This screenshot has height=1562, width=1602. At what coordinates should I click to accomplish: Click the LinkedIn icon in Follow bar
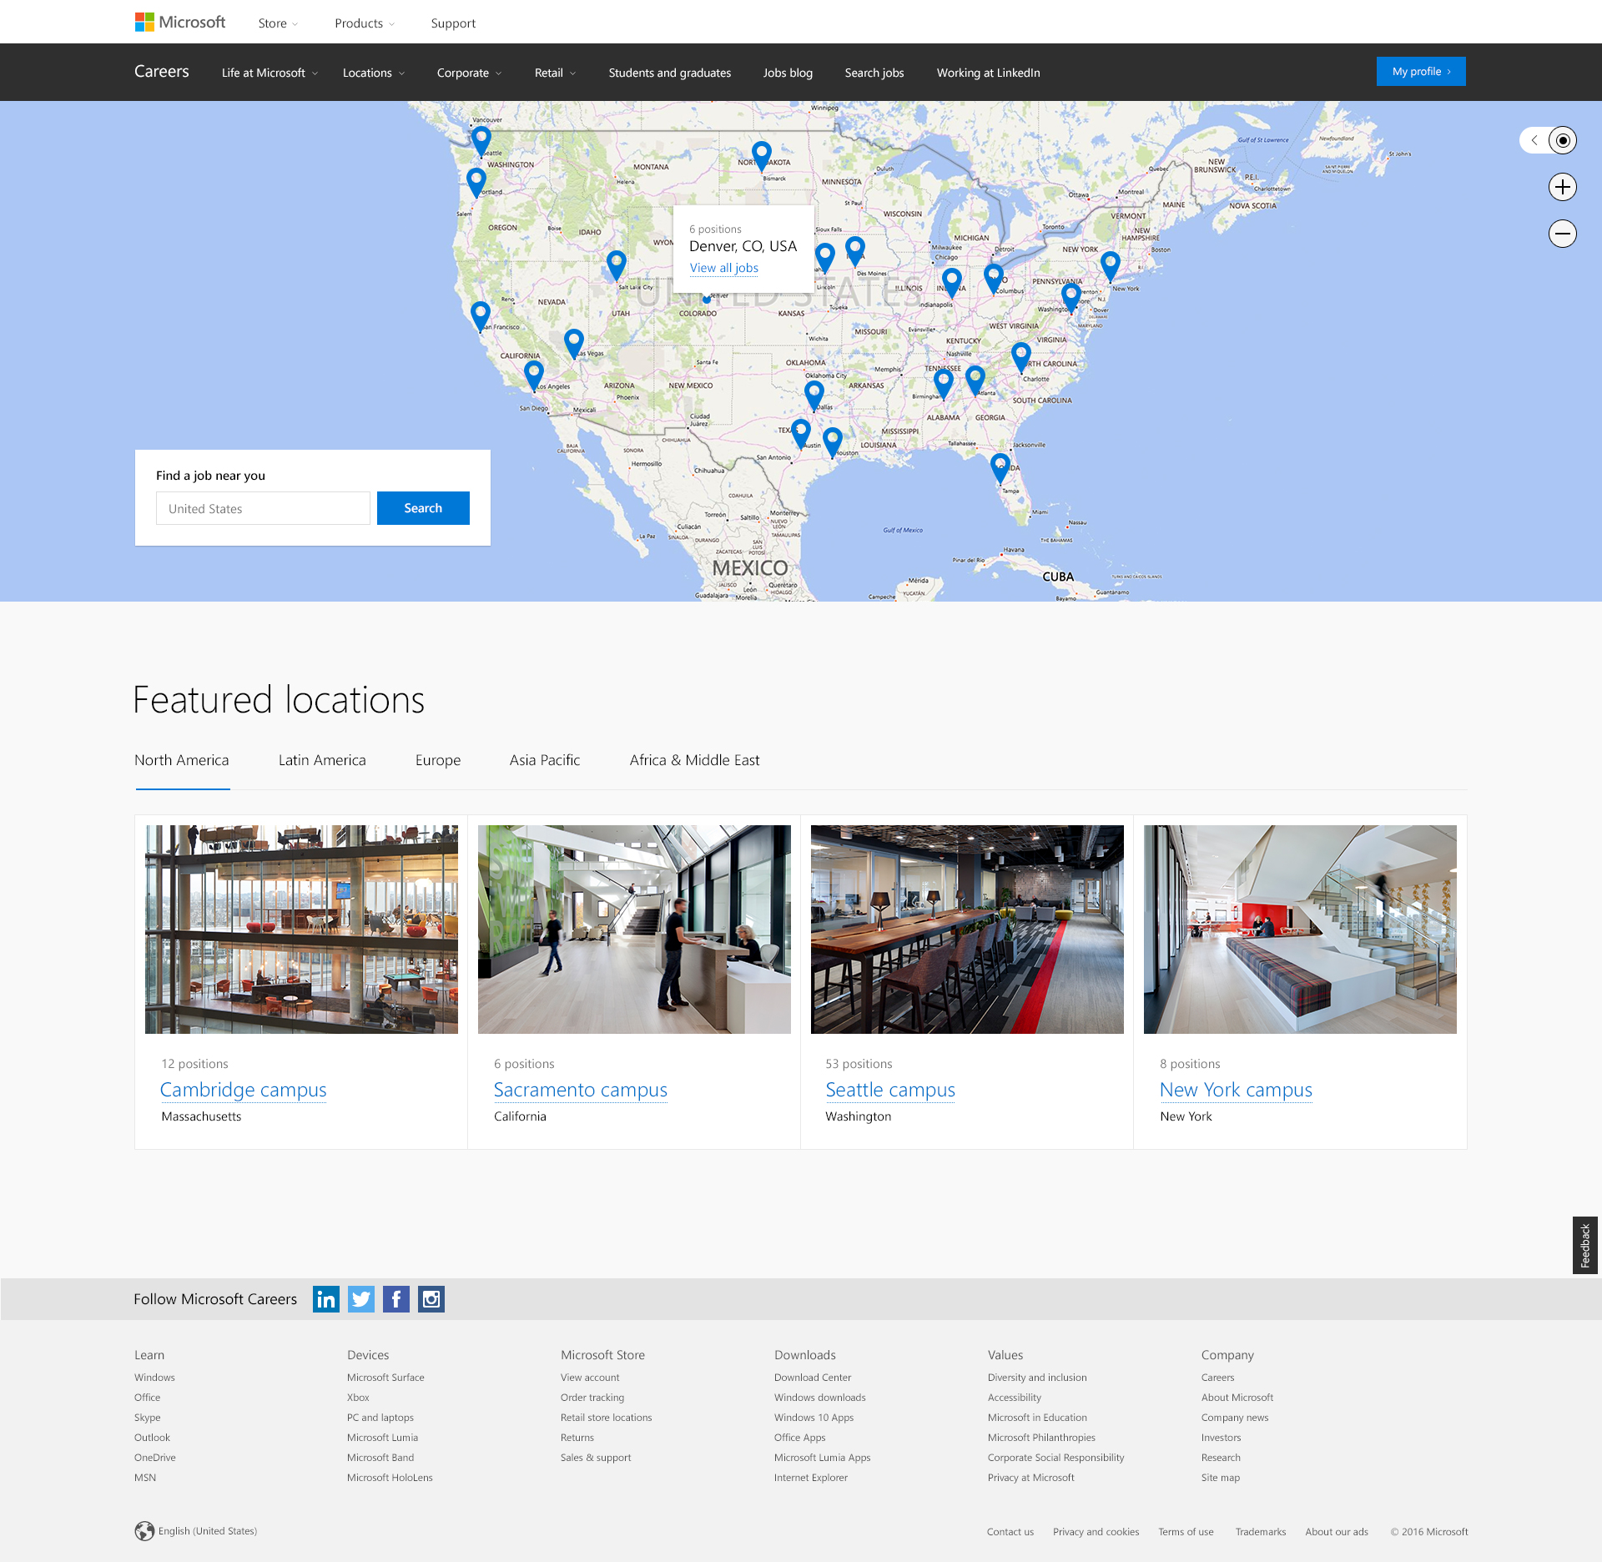[326, 1299]
